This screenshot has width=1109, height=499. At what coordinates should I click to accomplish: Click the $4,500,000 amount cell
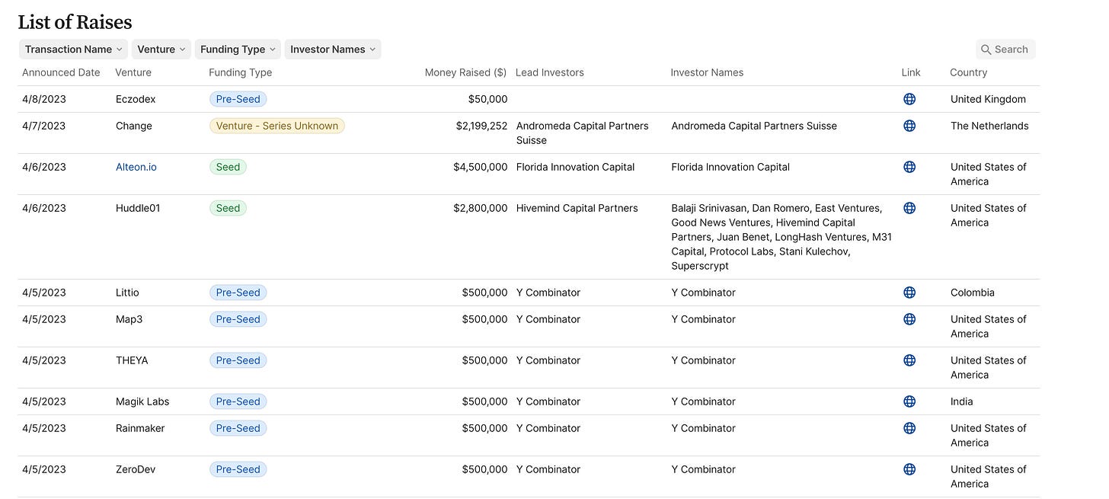point(480,167)
